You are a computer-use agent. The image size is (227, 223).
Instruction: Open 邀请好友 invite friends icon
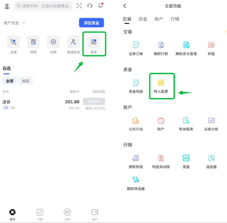coord(73,42)
